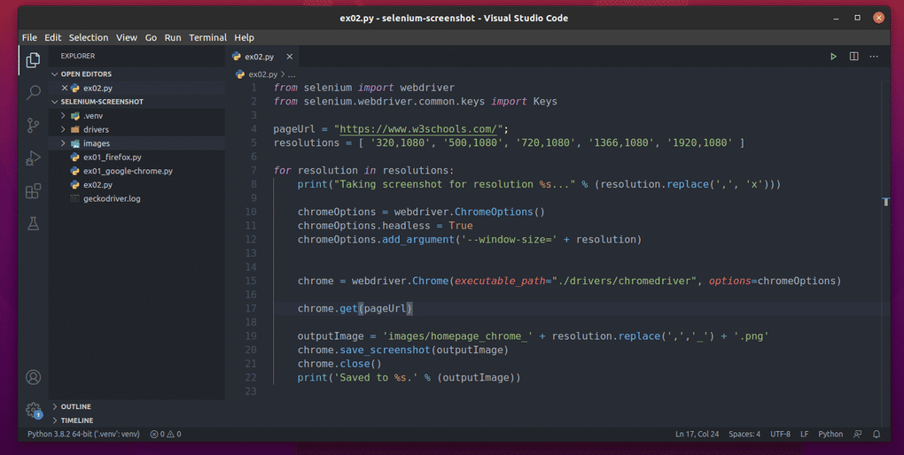The image size is (904, 455).
Task: Open the Source Control view
Action: coord(33,125)
